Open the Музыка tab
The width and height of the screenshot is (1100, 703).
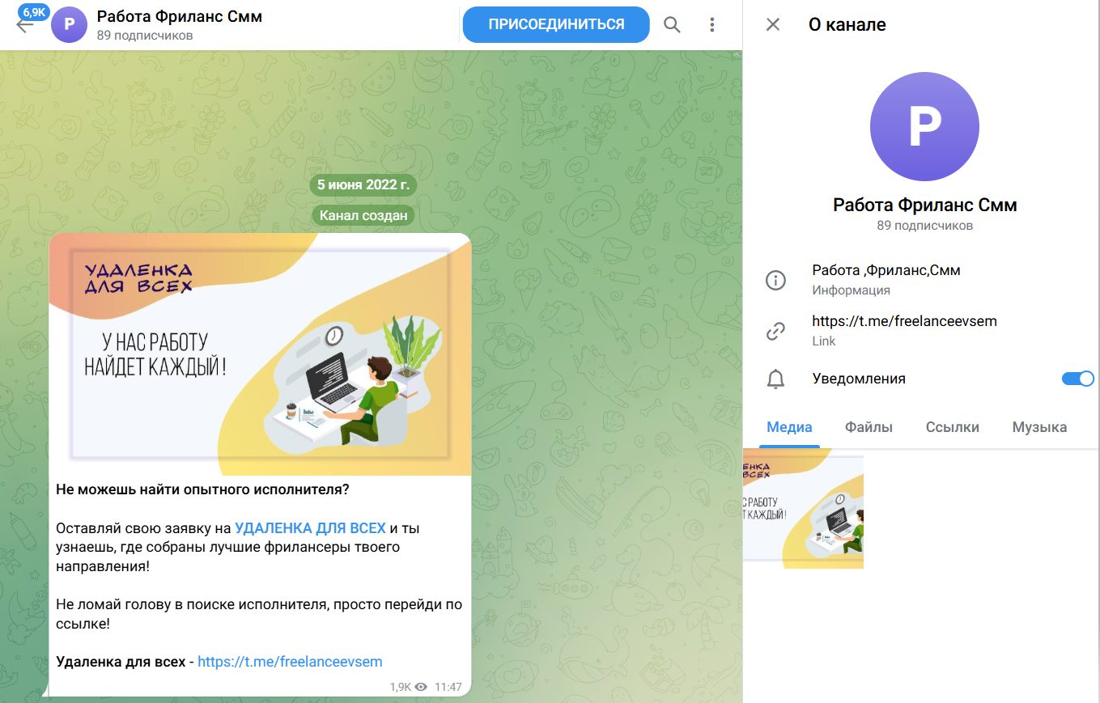[x=1039, y=427]
